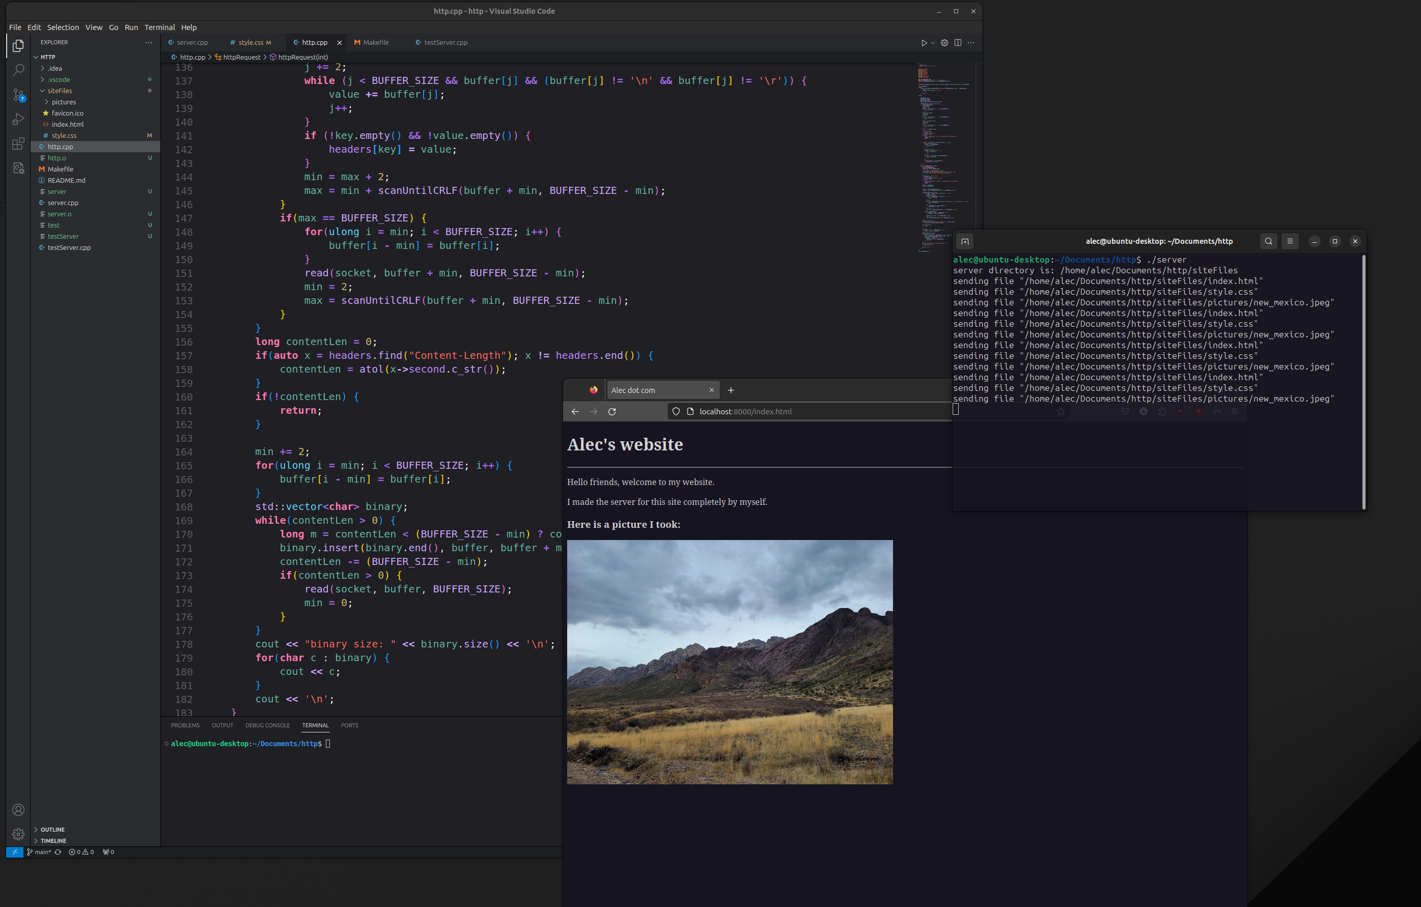Screen dimensions: 1421x907
Task: Click line number 156 in the gutter
Action: [183, 342]
